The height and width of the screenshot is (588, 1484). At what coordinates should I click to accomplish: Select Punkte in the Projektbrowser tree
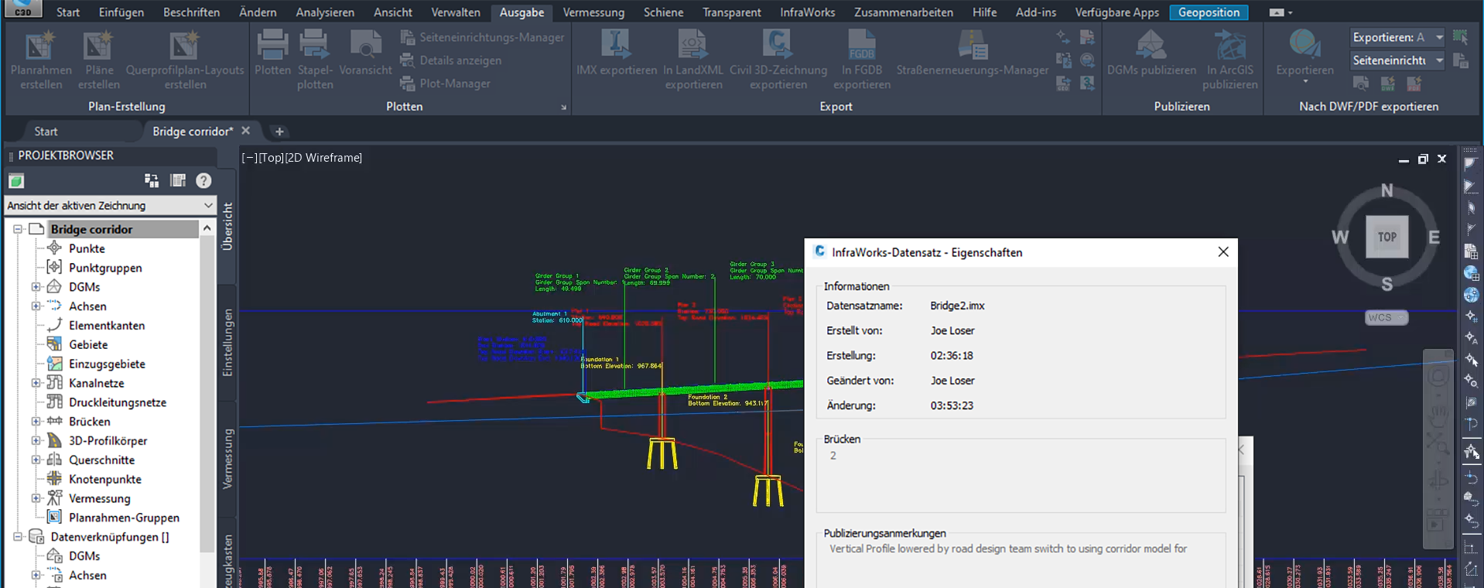click(x=87, y=248)
